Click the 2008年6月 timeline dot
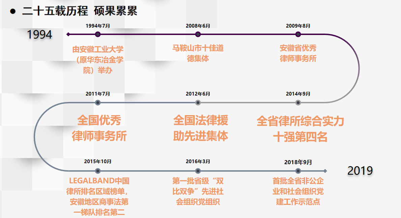The width and height of the screenshot is (401, 218). click(x=198, y=34)
